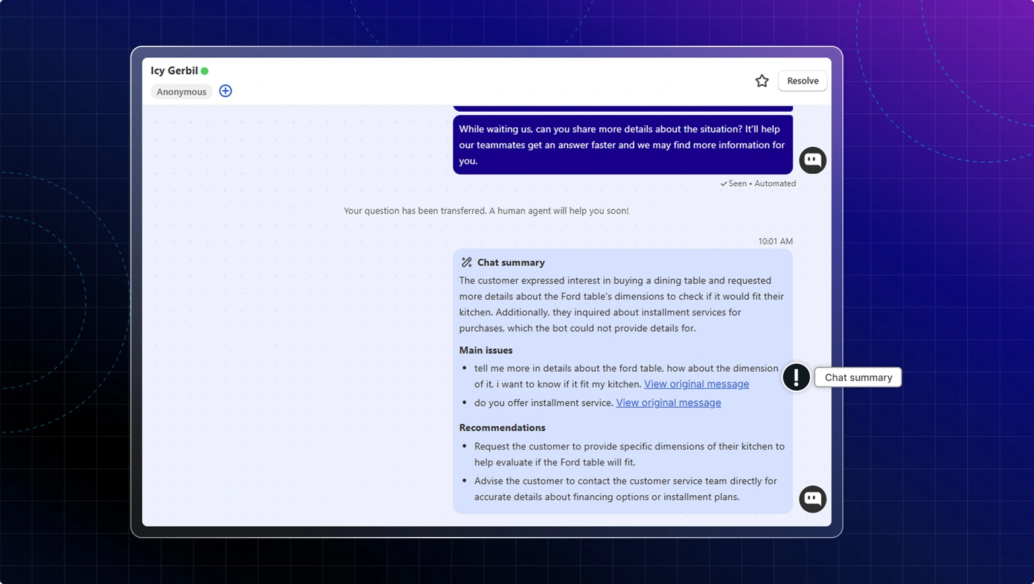Click the sparkle icon beside Chat summary heading

[467, 262]
